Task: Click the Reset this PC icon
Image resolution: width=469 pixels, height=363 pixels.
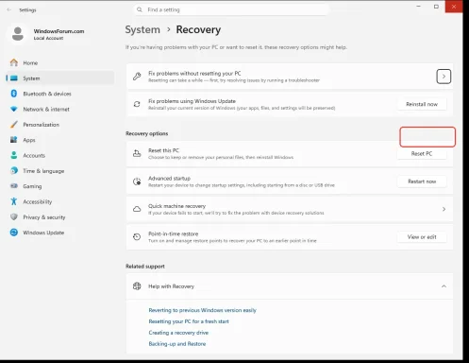Action: 137,153
